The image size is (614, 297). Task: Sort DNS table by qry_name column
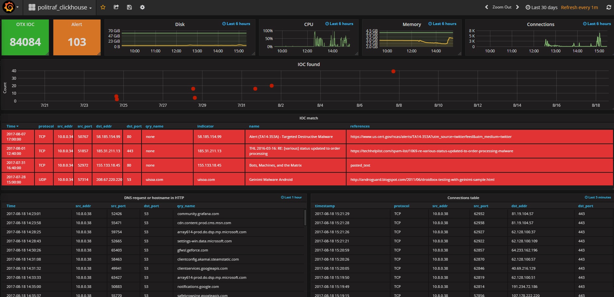coord(186,206)
